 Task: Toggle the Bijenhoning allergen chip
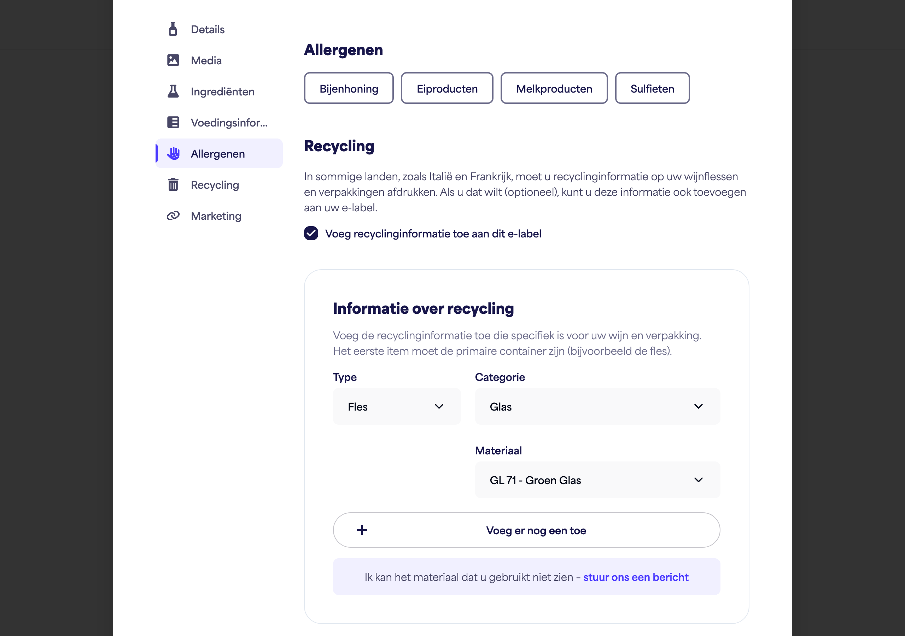click(x=349, y=88)
